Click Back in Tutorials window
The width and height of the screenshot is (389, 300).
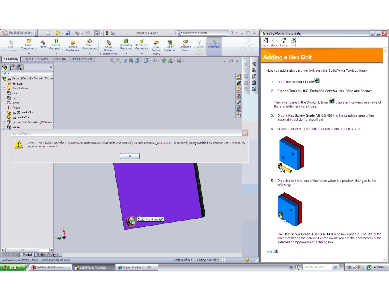pos(274,42)
